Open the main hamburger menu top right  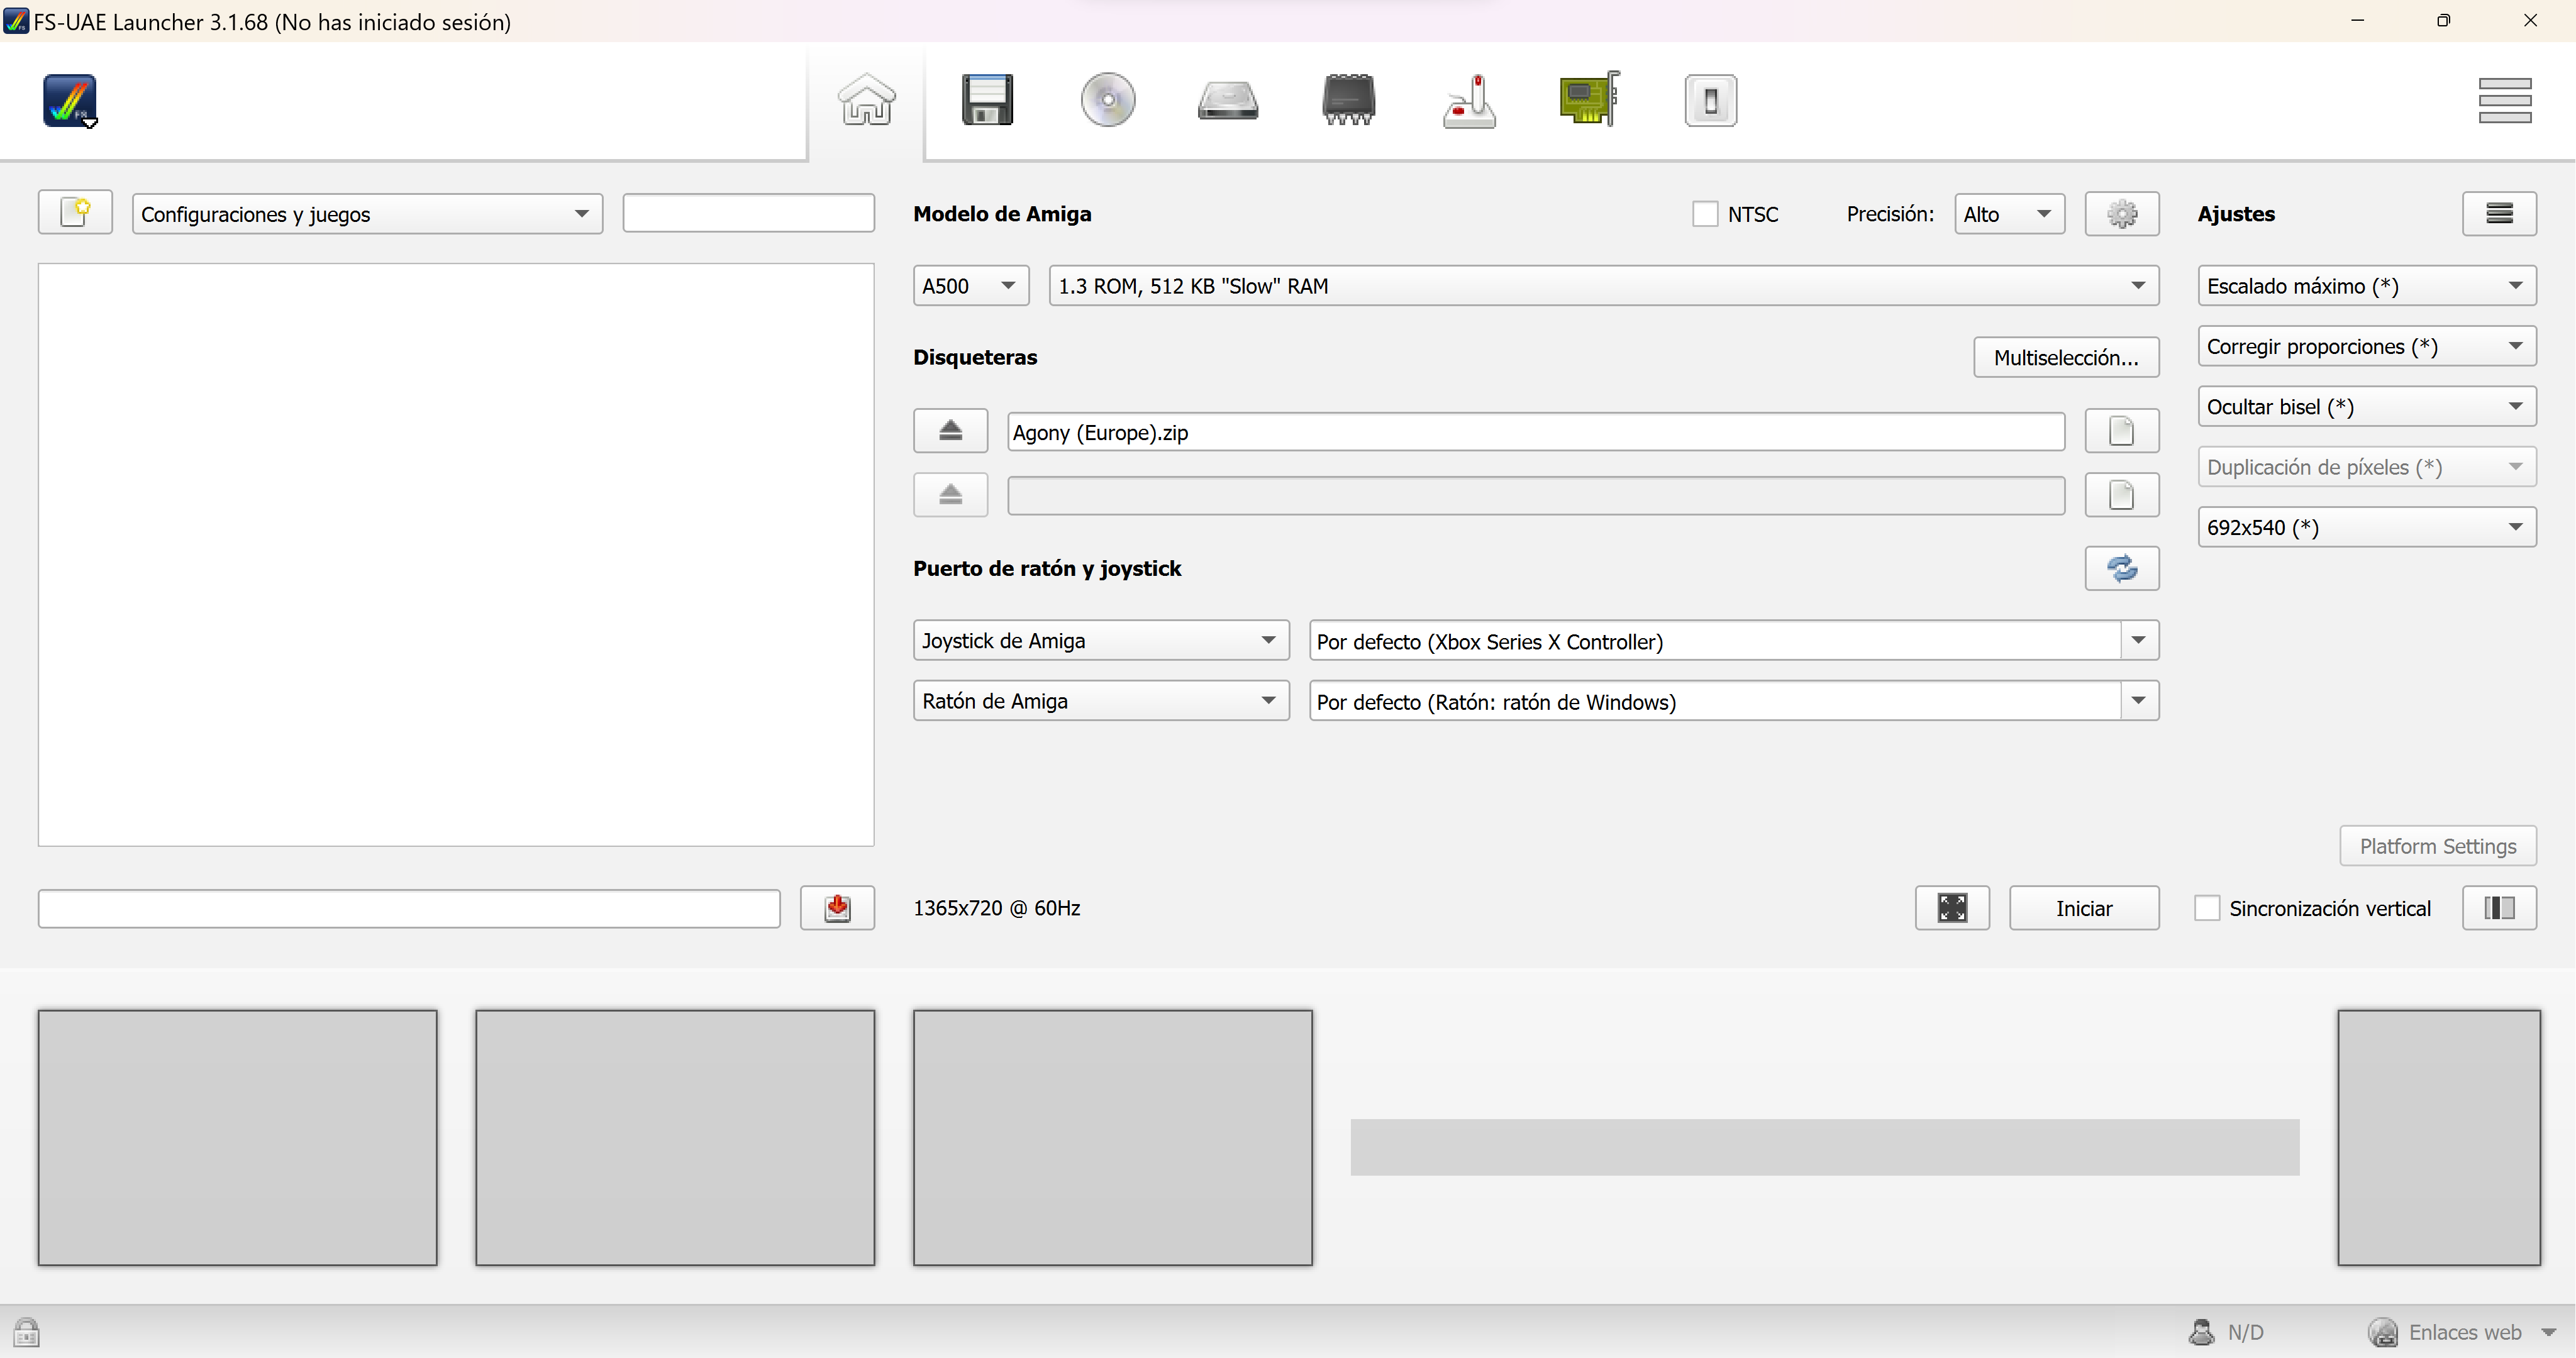[2505, 100]
